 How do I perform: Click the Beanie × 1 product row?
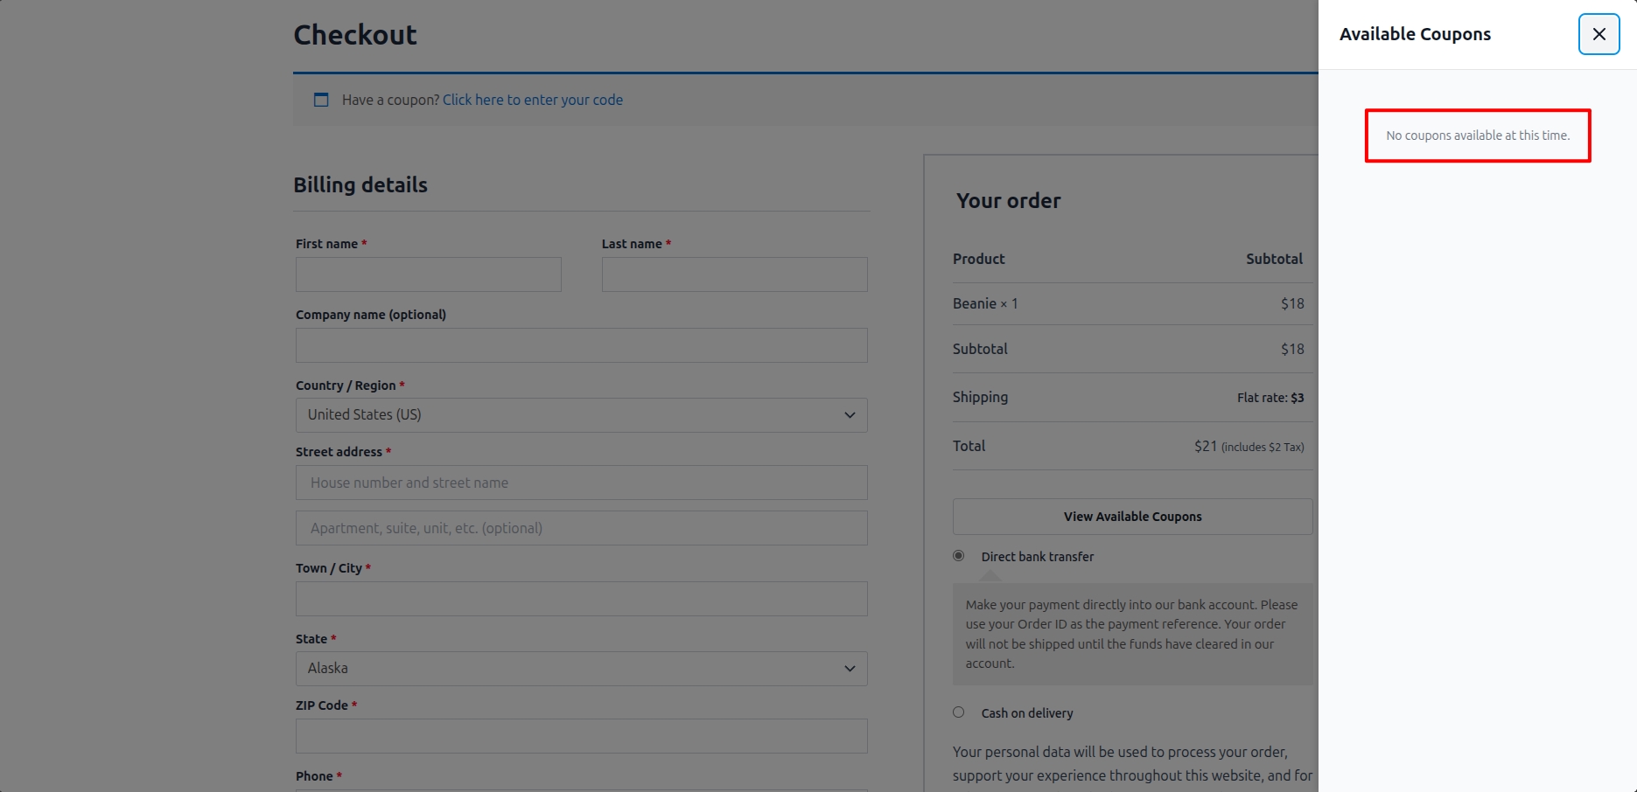pos(985,303)
